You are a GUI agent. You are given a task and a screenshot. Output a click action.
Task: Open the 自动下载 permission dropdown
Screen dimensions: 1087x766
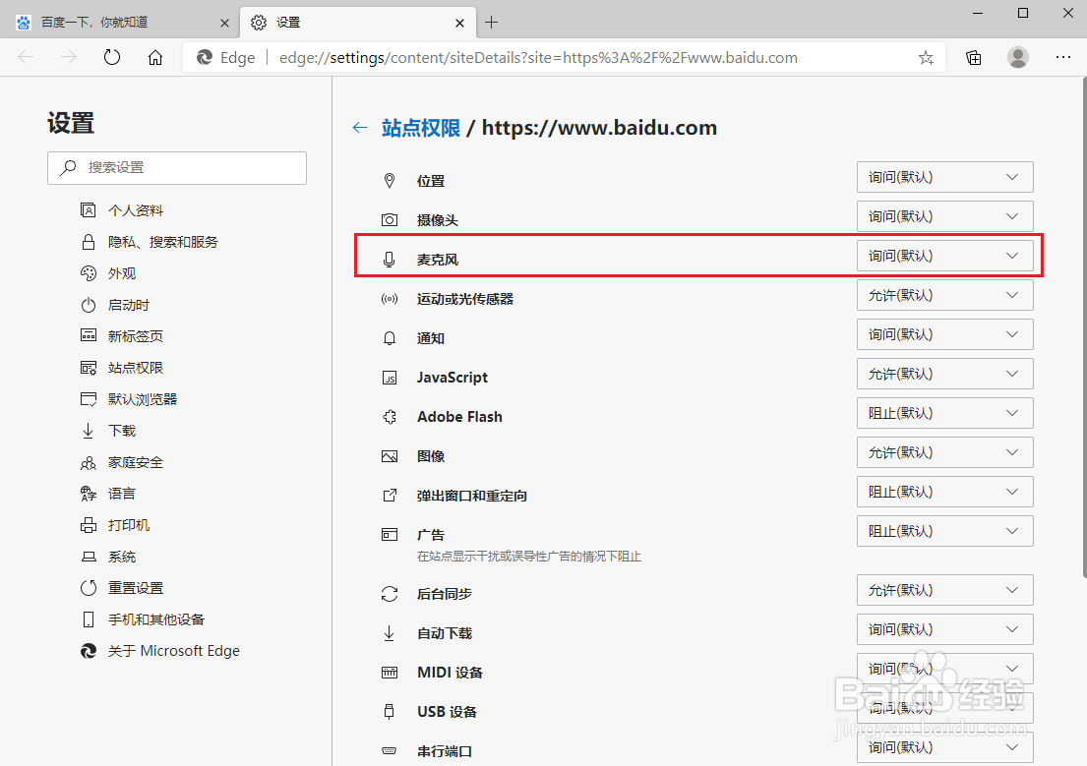pyautogui.click(x=945, y=629)
